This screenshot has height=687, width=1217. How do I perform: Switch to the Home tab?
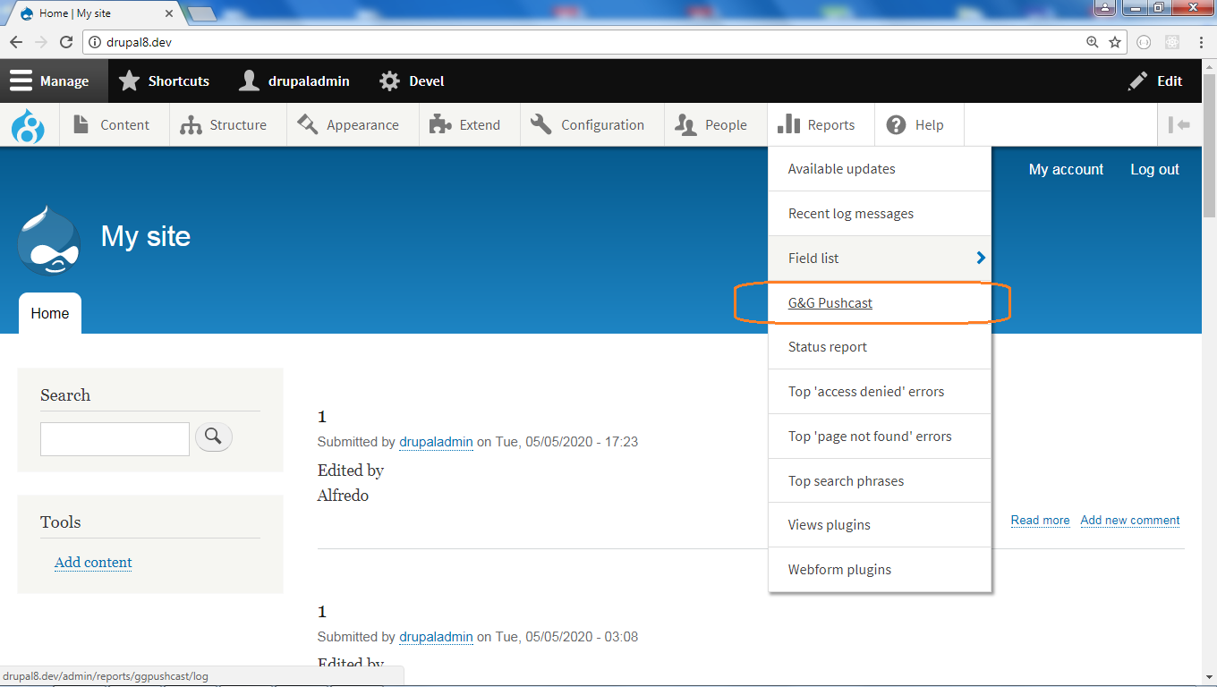pyautogui.click(x=49, y=313)
